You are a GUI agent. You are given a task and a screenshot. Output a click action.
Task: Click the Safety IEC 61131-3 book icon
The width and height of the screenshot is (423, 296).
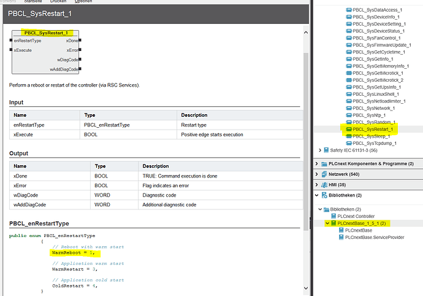(x=326, y=150)
